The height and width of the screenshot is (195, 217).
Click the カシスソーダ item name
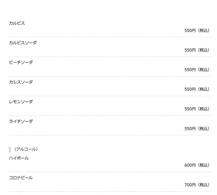(21, 82)
